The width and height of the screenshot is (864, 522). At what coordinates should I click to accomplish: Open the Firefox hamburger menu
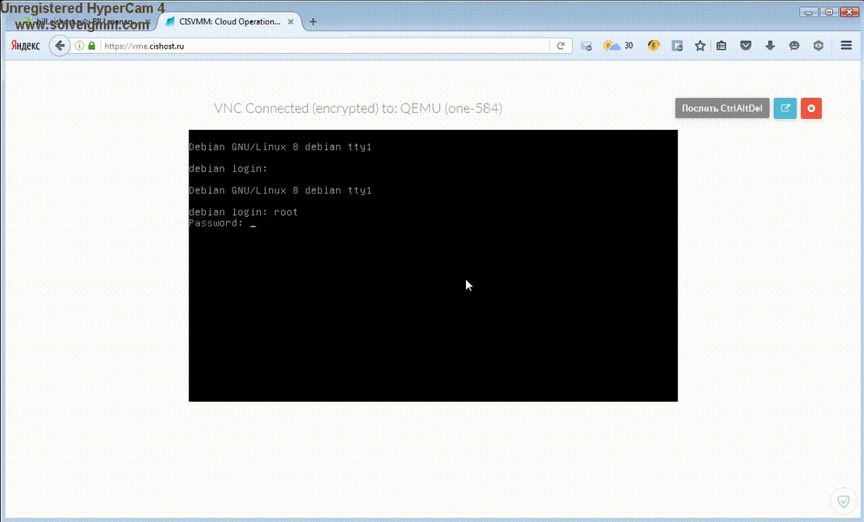[x=846, y=46]
